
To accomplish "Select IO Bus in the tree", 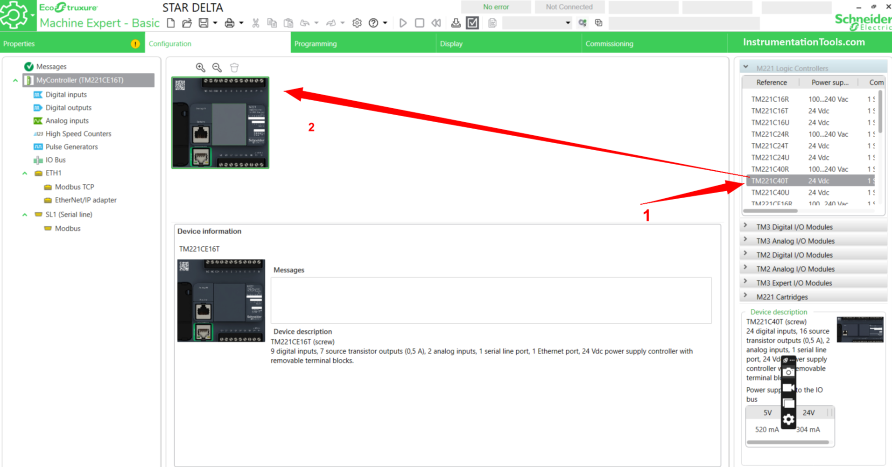I will (56, 160).
